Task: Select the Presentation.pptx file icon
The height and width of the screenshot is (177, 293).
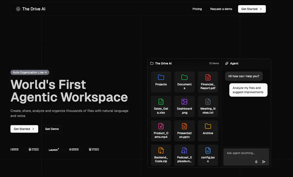Action: click(184, 126)
